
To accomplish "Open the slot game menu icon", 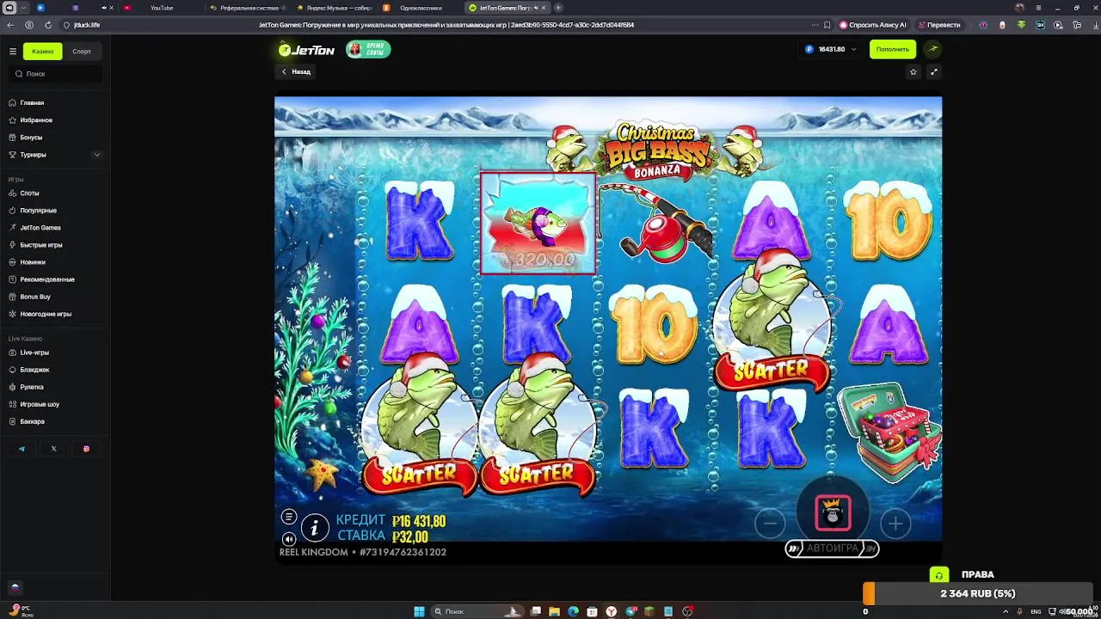I will (x=289, y=517).
